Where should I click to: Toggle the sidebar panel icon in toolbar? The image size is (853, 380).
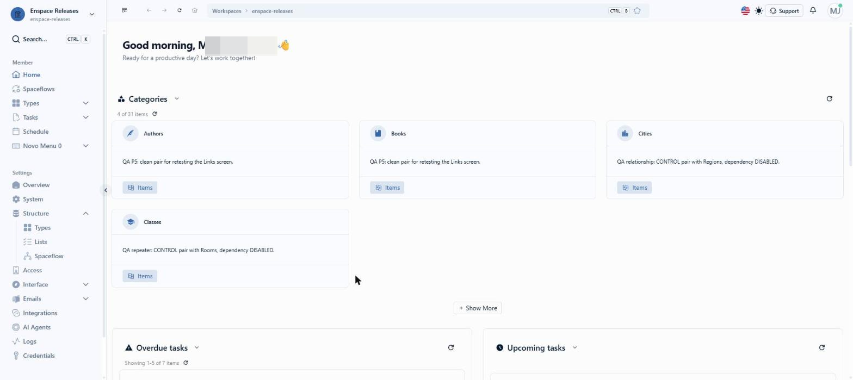[125, 10]
